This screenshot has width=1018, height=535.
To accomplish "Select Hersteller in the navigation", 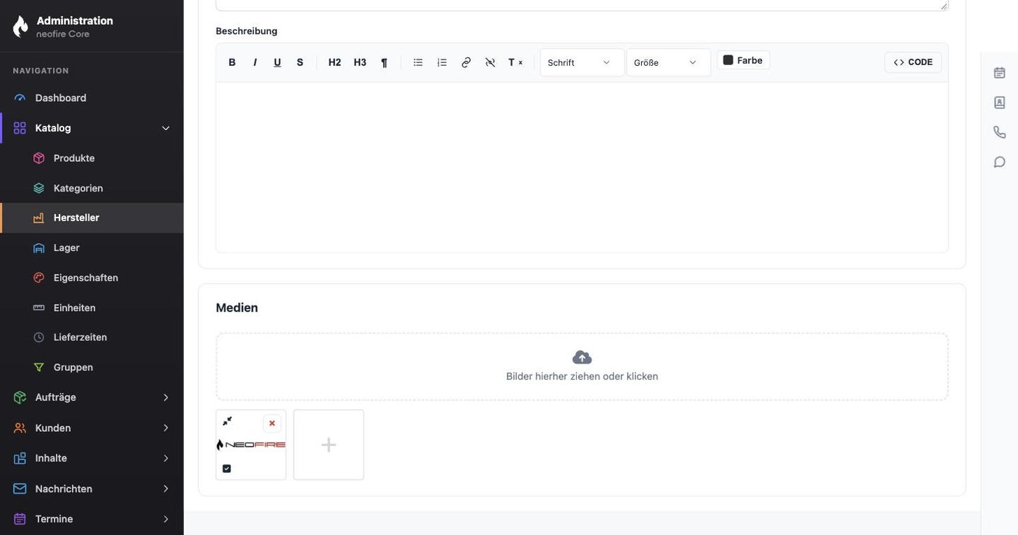I will point(92,218).
